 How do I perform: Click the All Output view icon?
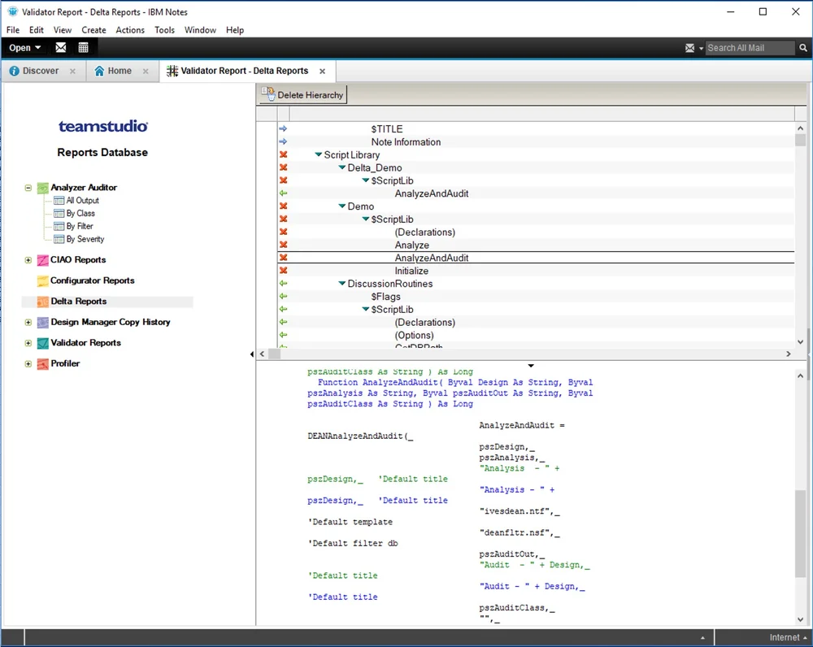[58, 200]
